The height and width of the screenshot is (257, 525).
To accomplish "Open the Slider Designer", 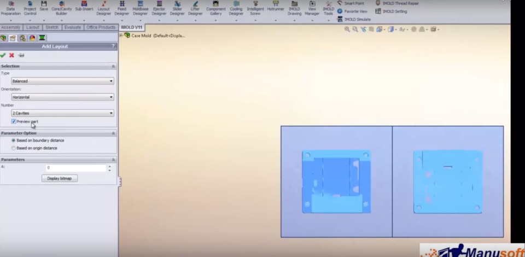I will pos(177,8).
